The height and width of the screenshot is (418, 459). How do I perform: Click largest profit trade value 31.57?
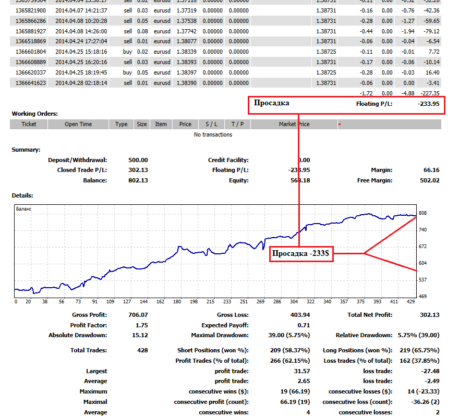(302, 371)
